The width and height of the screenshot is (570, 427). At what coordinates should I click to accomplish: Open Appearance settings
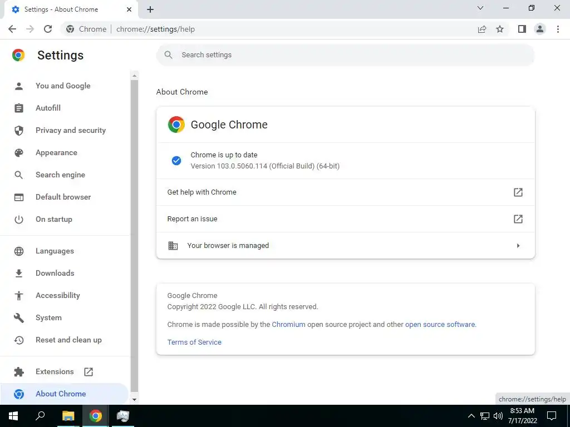point(56,152)
